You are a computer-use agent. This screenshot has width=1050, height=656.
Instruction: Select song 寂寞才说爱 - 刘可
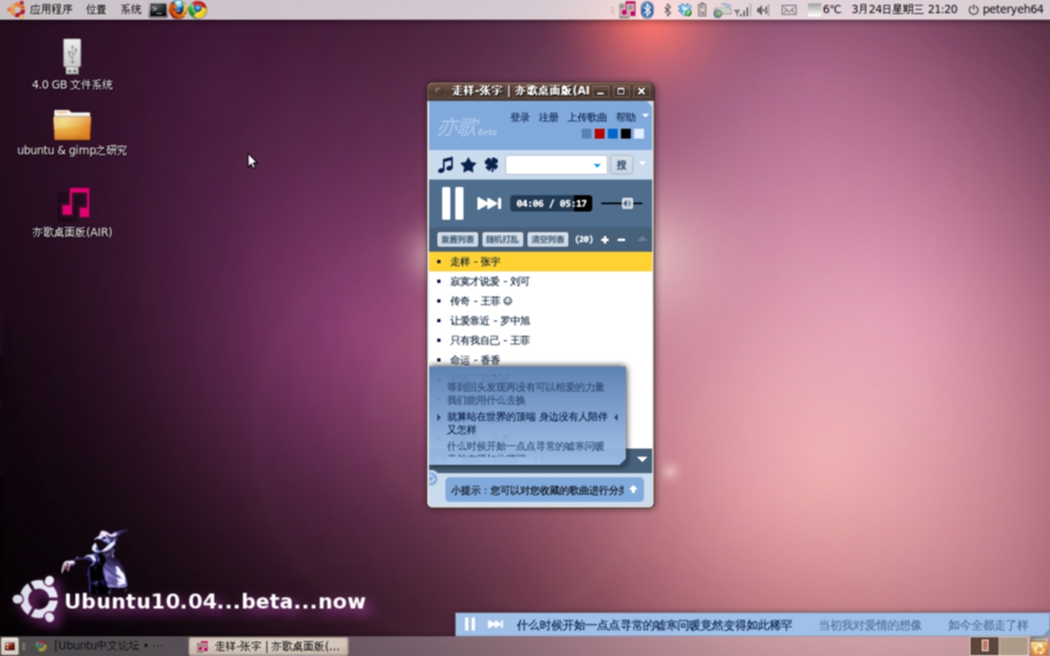(x=541, y=281)
